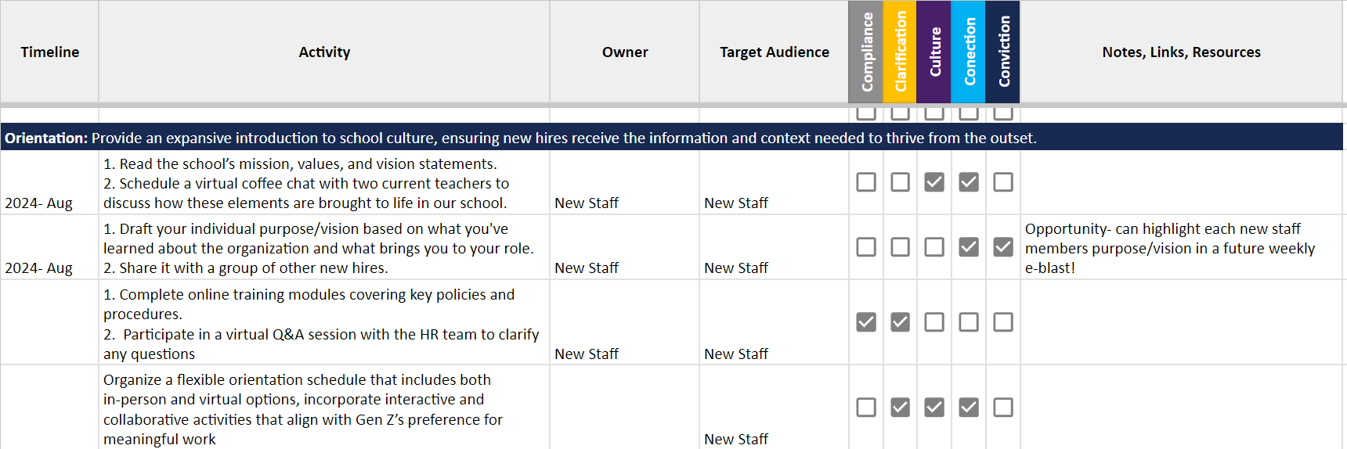Select the yellow Clarification column header
Viewport: 1347px width, 449px height.
click(901, 52)
